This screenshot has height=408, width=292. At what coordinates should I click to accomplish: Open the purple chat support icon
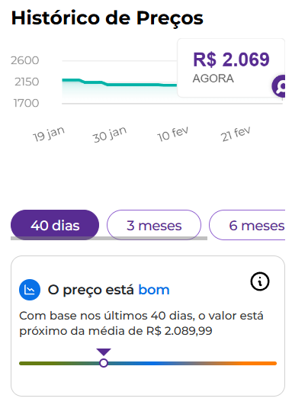[279, 86]
